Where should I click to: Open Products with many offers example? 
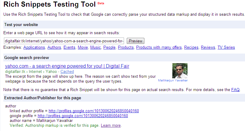[x=159, y=47]
